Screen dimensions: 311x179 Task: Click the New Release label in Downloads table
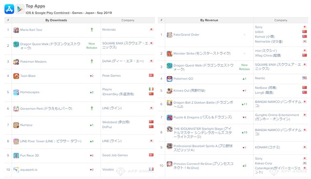[x=92, y=45]
